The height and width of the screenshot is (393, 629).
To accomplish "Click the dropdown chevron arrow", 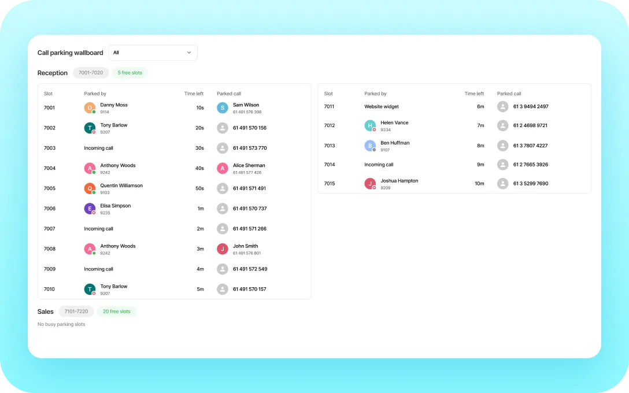I will pyautogui.click(x=189, y=53).
